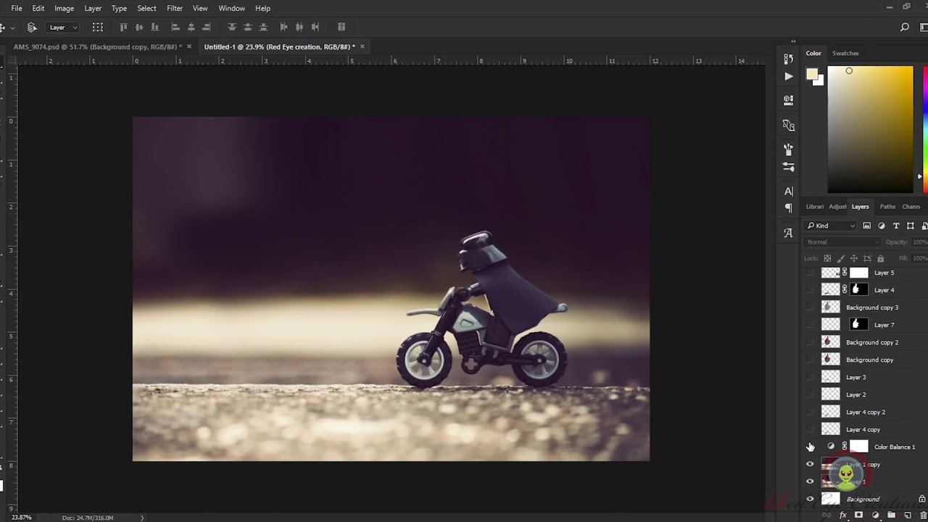
Task: Toggle the show transform controls icon
Action: pos(98,28)
